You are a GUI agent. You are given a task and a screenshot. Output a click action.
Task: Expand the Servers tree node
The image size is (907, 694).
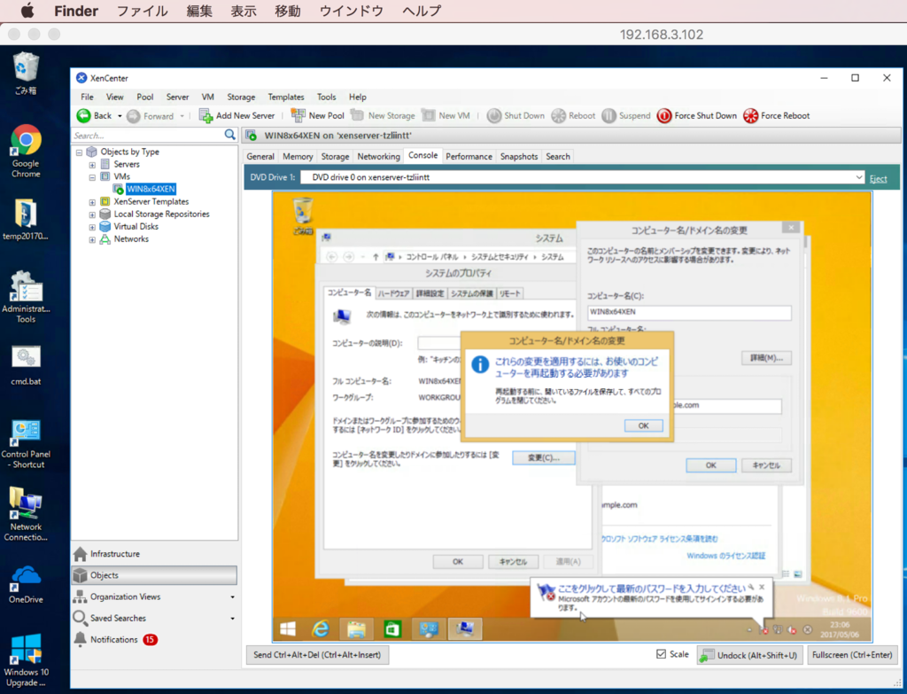coord(92,165)
